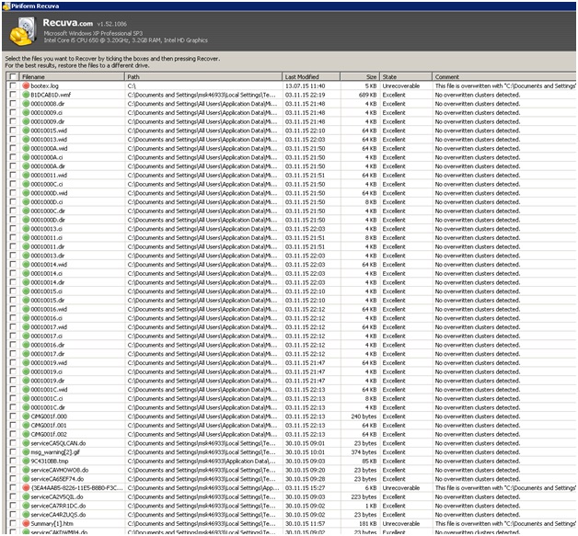The image size is (578, 536).
Task: Click the Piriform Recuva title bar icon
Action: [x=6, y=6]
